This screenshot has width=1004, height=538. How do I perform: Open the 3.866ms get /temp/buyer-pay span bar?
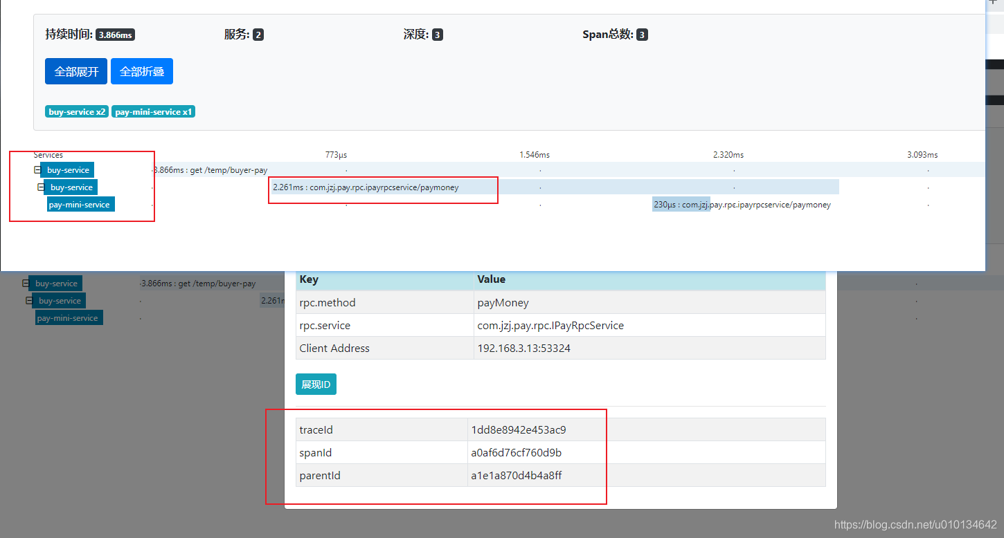point(568,170)
